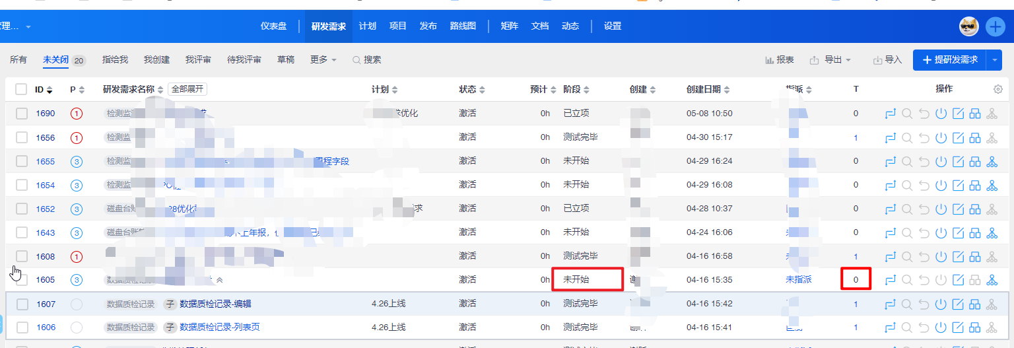Image resolution: width=1014 pixels, height=348 pixels.
Task: Click the round blue plus icon at top right
Action: pos(995,26)
